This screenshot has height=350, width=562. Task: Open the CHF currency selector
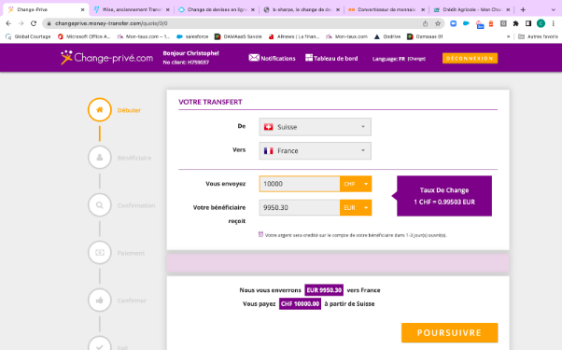[356, 184]
